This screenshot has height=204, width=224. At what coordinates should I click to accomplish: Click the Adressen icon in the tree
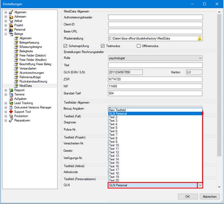[x=11, y=17]
